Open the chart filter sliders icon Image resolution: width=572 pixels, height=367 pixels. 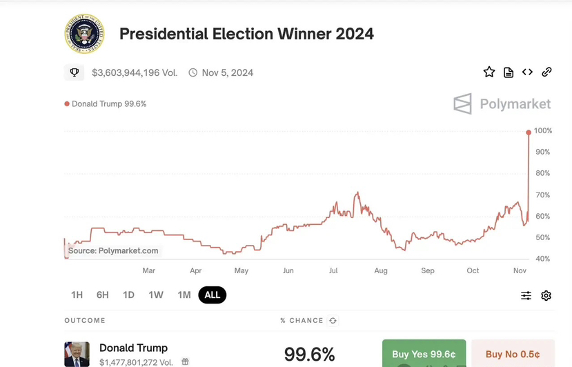point(526,295)
